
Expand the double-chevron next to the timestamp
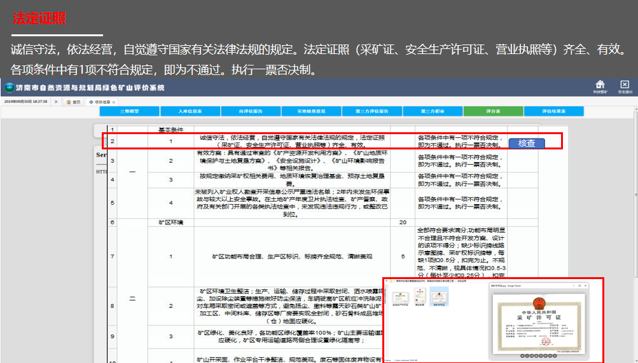click(56, 102)
